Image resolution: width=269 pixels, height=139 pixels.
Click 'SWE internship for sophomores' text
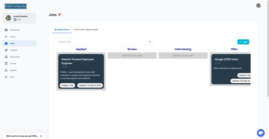click(x=228, y=68)
